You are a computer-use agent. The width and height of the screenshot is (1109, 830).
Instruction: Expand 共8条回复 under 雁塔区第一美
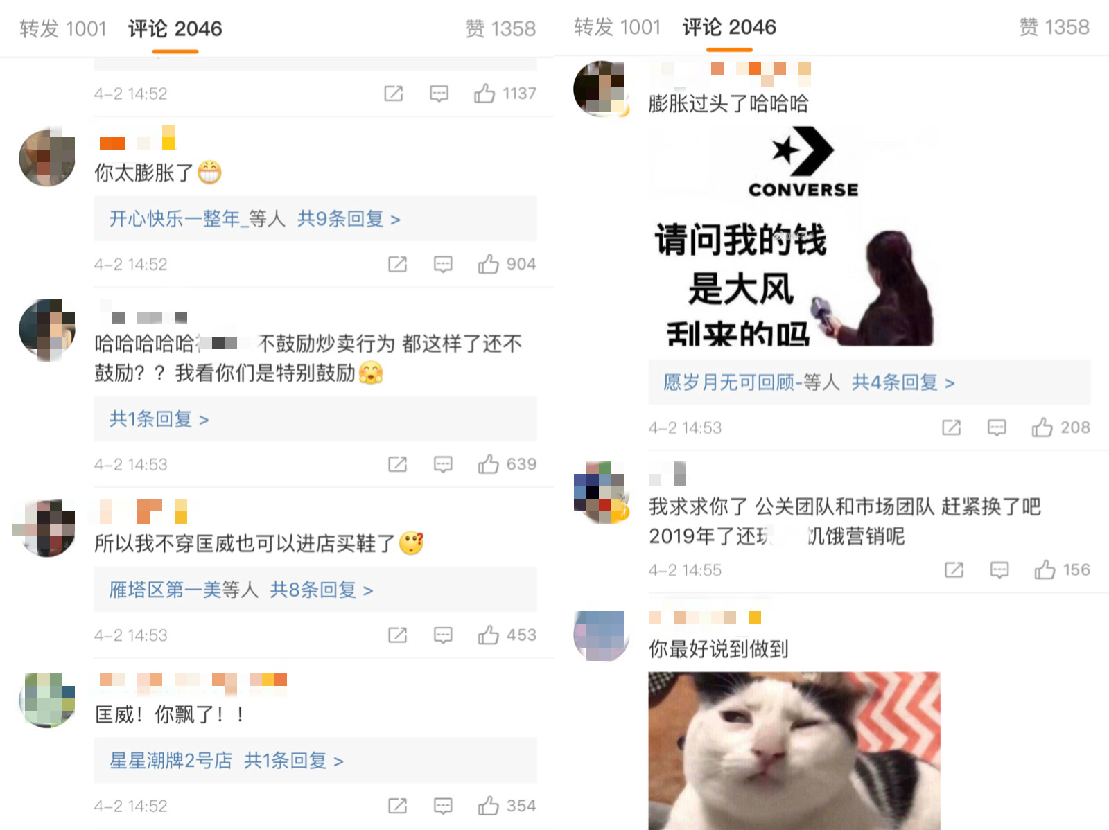(x=322, y=590)
